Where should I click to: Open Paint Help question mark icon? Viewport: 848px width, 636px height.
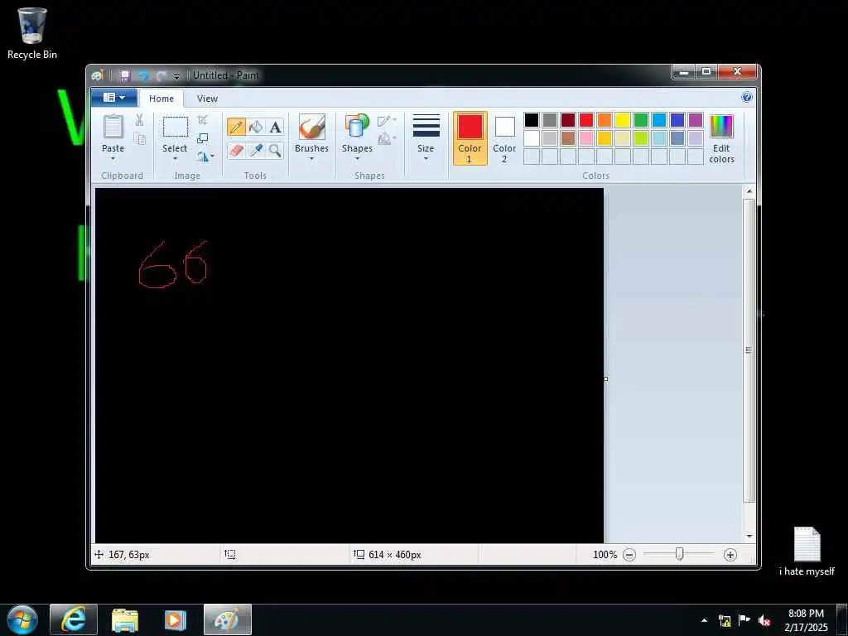click(747, 98)
